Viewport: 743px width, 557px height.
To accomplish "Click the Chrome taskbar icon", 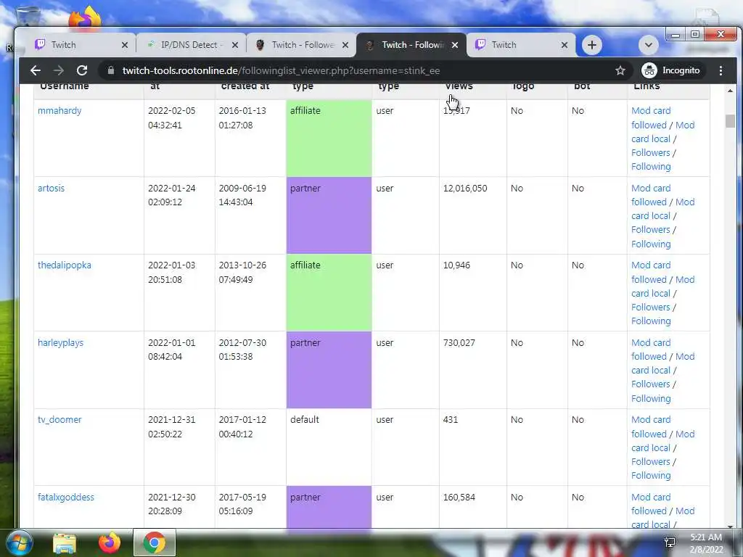I will (154, 542).
